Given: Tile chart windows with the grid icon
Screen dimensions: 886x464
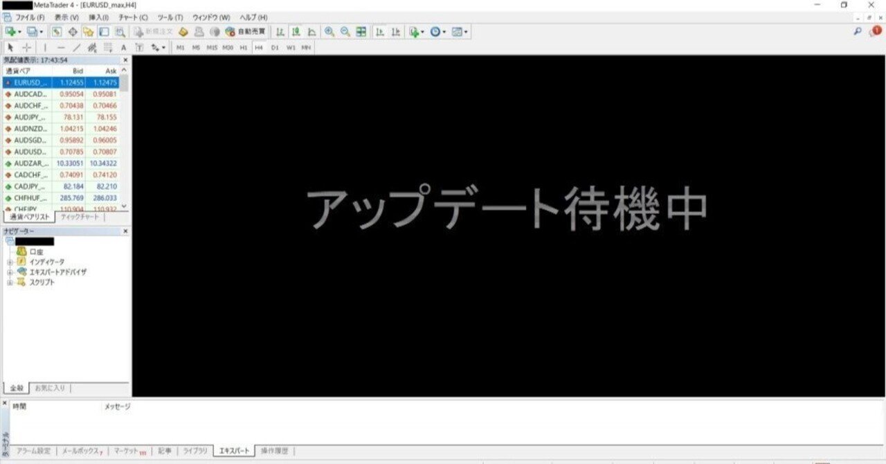Looking at the screenshot, I should point(361,32).
